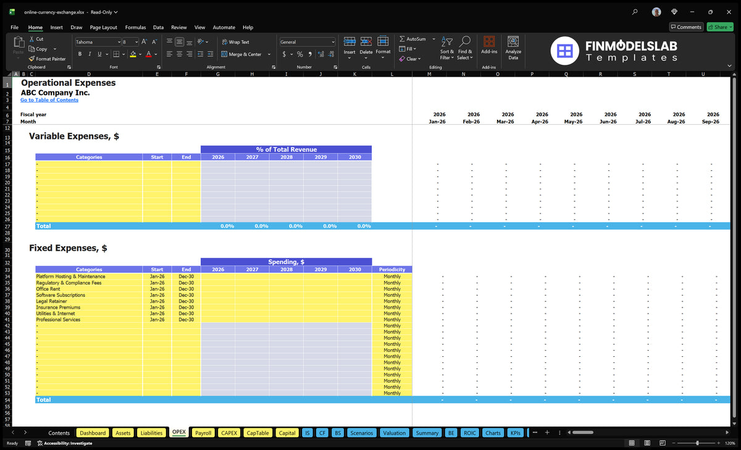Open Merge & Center dropdown arrow
The height and width of the screenshot is (450, 741).
tap(269, 54)
